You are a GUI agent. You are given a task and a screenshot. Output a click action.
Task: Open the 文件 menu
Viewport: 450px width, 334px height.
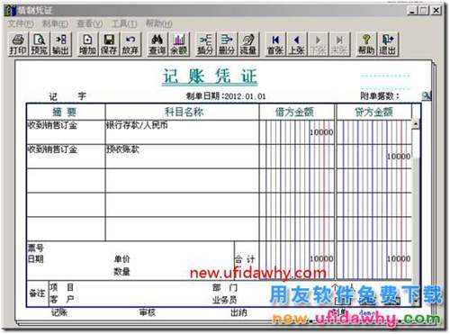[x=21, y=23]
